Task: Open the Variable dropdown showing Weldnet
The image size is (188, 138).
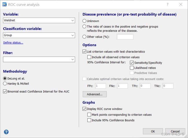Action: (x=39, y=20)
